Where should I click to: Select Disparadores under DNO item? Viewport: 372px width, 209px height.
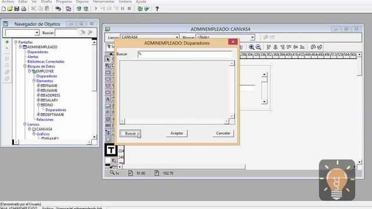tap(56, 110)
